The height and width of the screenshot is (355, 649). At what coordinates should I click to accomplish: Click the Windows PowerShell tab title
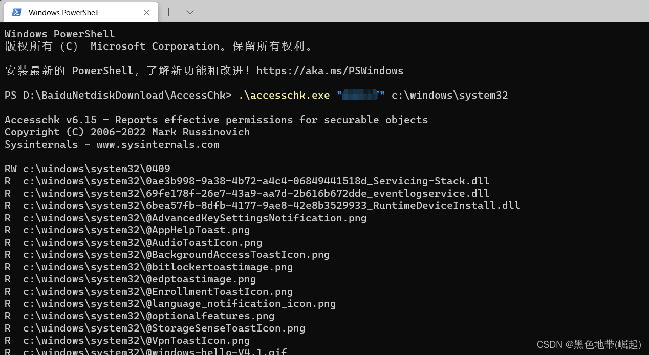point(69,12)
